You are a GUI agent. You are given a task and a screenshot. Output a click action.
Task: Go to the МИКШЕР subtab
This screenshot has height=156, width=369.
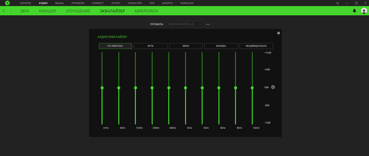[x=48, y=11]
